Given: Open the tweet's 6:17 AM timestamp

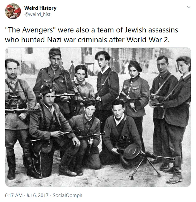Looking at the screenshot, I should click(x=14, y=195).
